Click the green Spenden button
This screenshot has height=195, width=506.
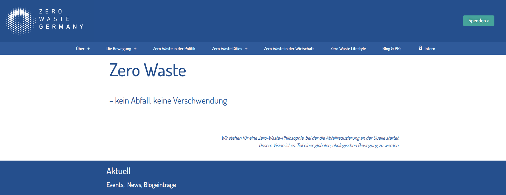pos(479,21)
